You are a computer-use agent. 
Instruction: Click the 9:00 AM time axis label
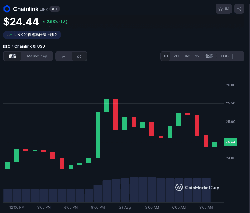click(206, 207)
